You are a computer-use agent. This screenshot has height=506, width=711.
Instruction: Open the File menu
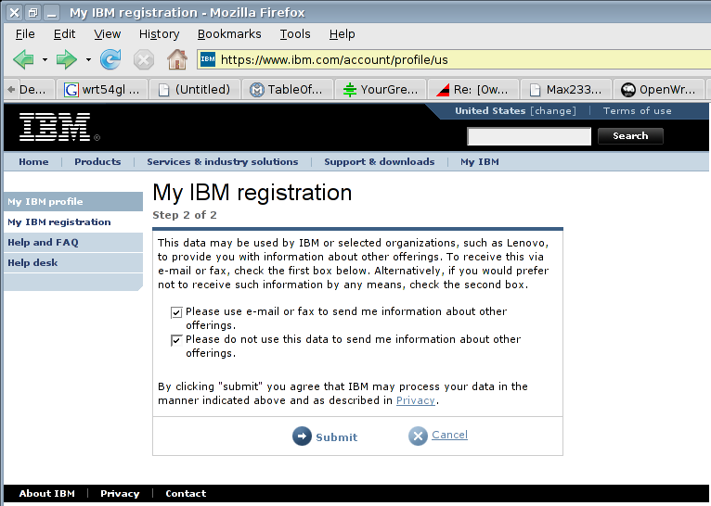click(x=25, y=34)
